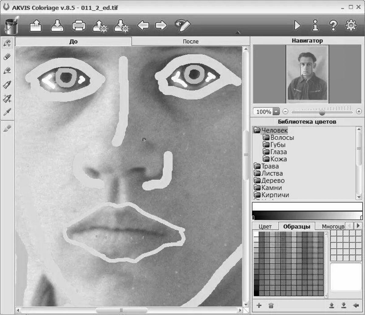Delete sample with trash icon button
This screenshot has height=315, width=365.
pyautogui.click(x=271, y=305)
